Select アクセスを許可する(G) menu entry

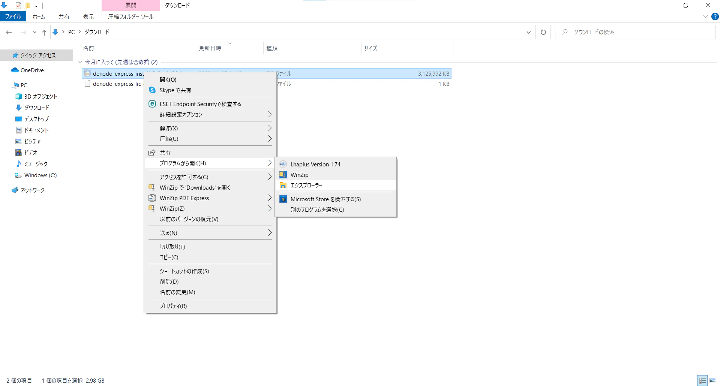point(210,177)
